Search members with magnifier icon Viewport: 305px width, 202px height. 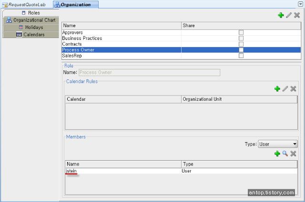point(285,154)
